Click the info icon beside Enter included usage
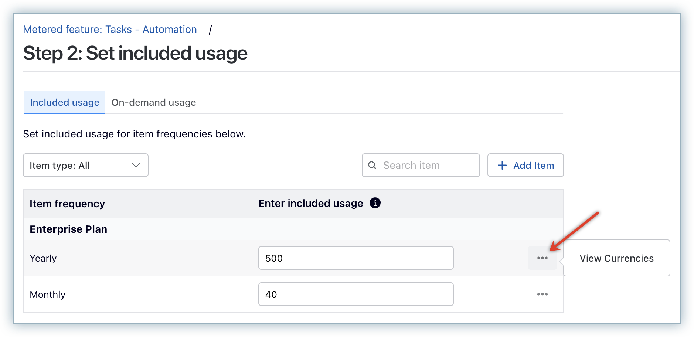 point(375,203)
